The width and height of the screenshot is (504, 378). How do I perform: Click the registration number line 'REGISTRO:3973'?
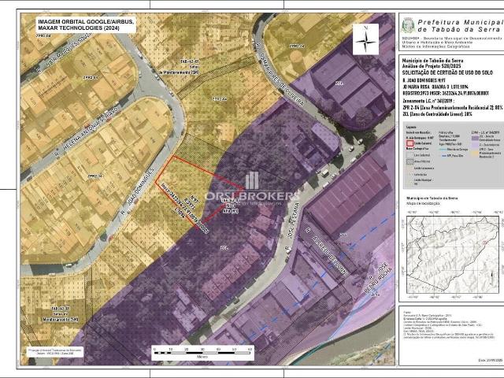(446, 94)
